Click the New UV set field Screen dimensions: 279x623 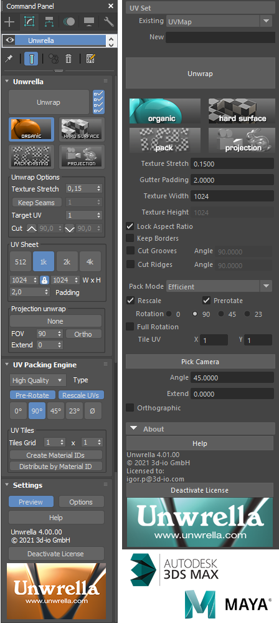point(220,37)
